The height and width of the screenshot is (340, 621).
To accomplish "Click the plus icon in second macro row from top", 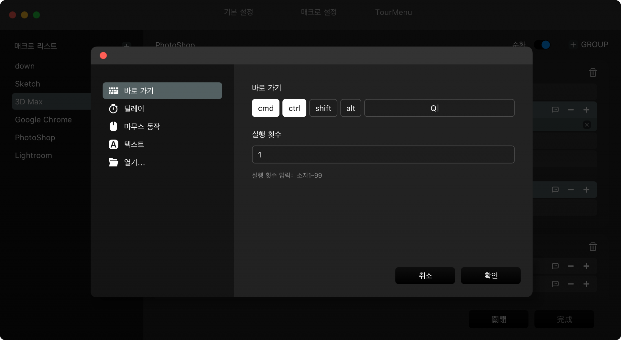I will (x=586, y=190).
